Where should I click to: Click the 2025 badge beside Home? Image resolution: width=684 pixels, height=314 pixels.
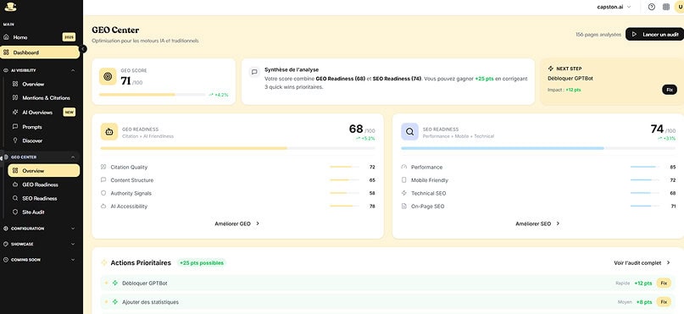pyautogui.click(x=69, y=37)
